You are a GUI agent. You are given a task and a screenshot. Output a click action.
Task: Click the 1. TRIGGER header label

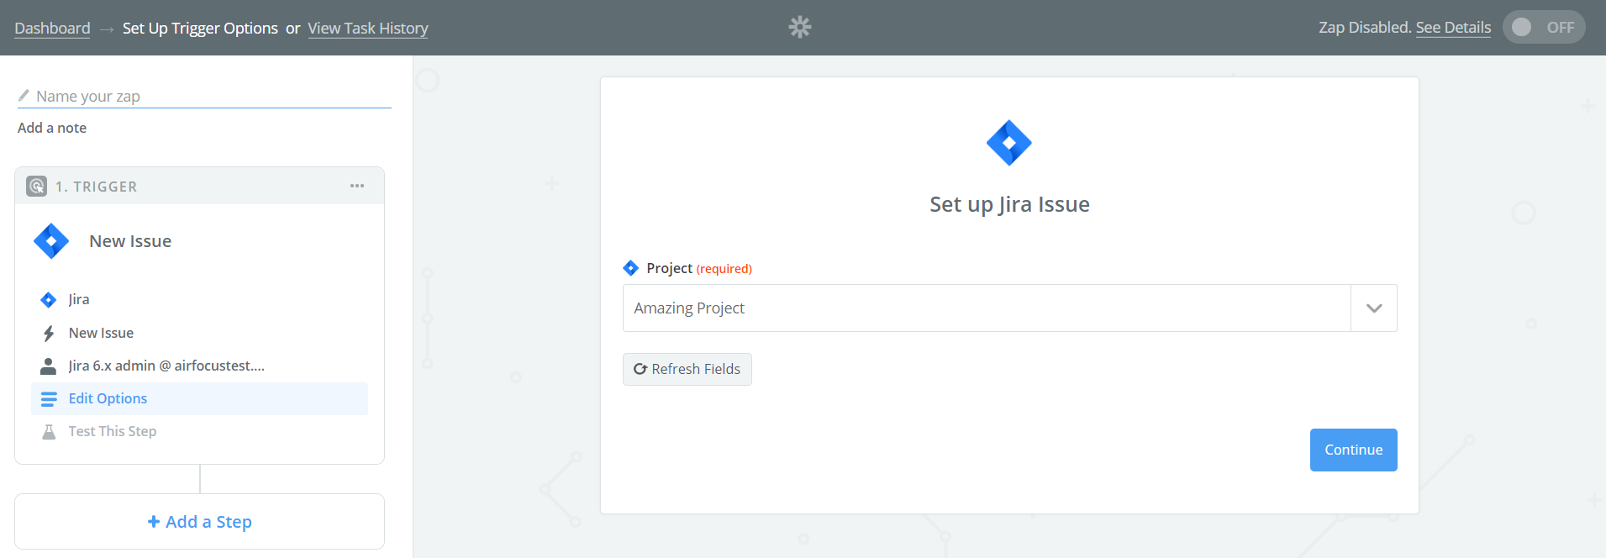(96, 187)
